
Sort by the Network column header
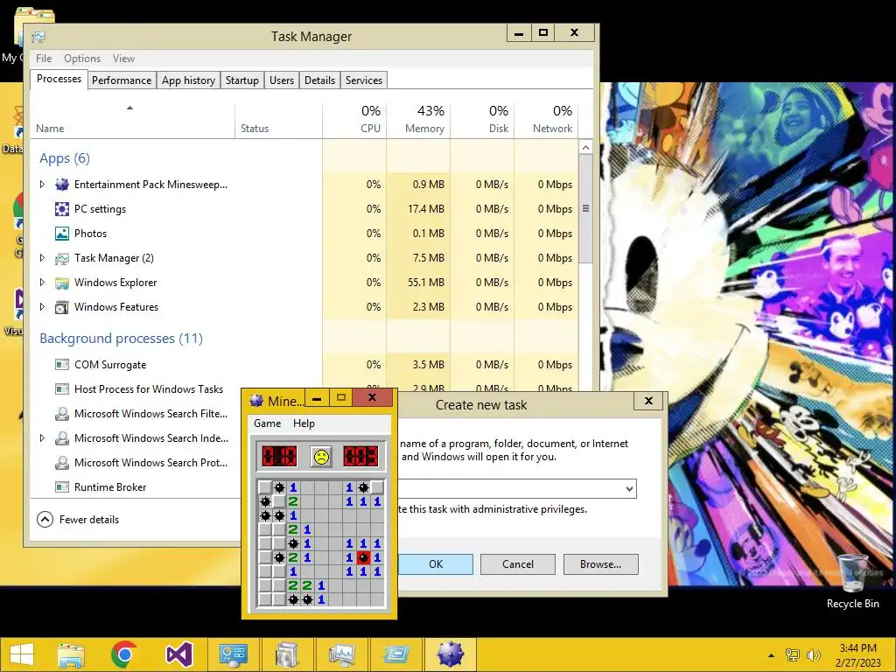546,121
